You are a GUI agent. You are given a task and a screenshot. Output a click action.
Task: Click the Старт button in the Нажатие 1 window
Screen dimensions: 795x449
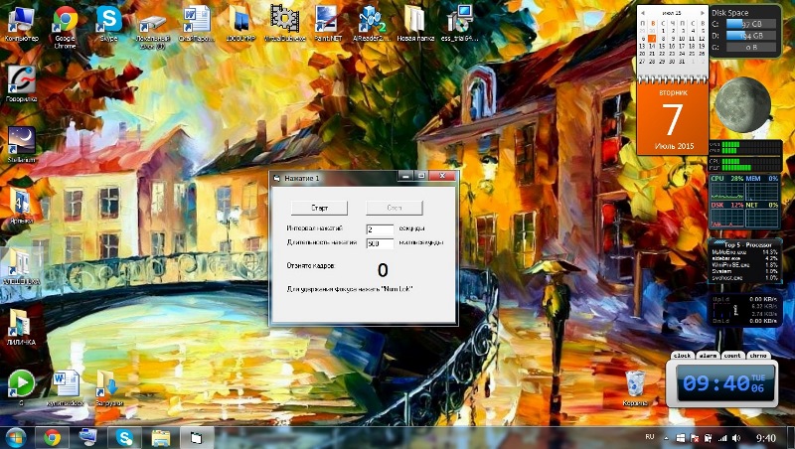click(x=318, y=209)
